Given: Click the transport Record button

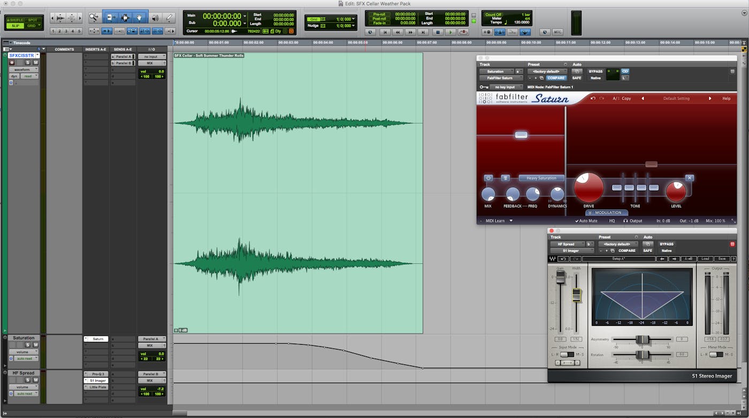Looking at the screenshot, I should point(463,32).
